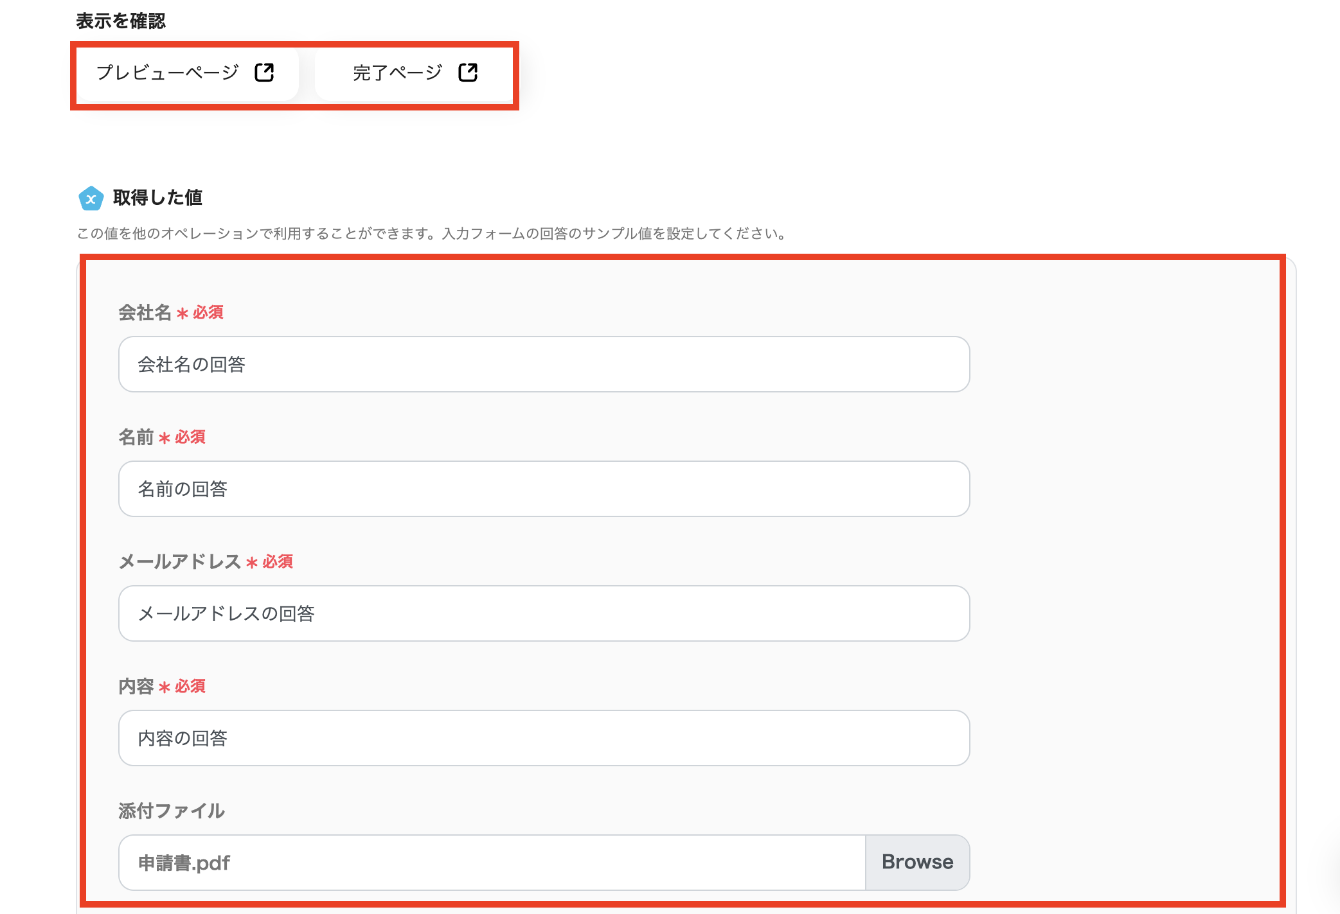Click the 会社名 field label
This screenshot has width=1340, height=914.
point(145,313)
